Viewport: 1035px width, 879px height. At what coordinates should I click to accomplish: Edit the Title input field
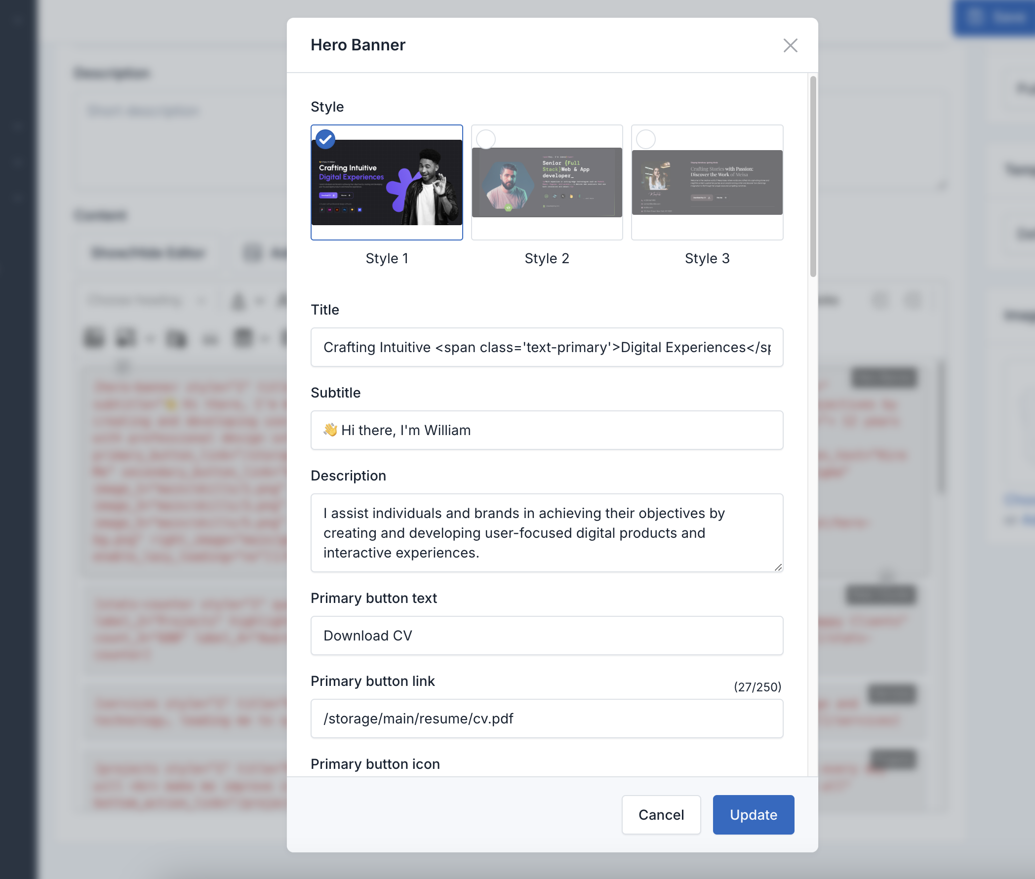[x=547, y=347]
